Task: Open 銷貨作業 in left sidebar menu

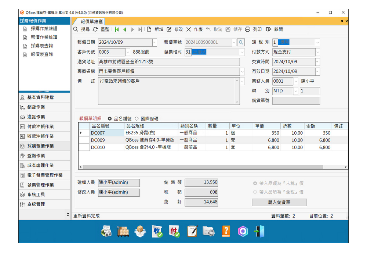Action: [x=36, y=107]
